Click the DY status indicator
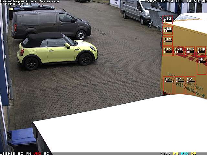 tap(193, 153)
